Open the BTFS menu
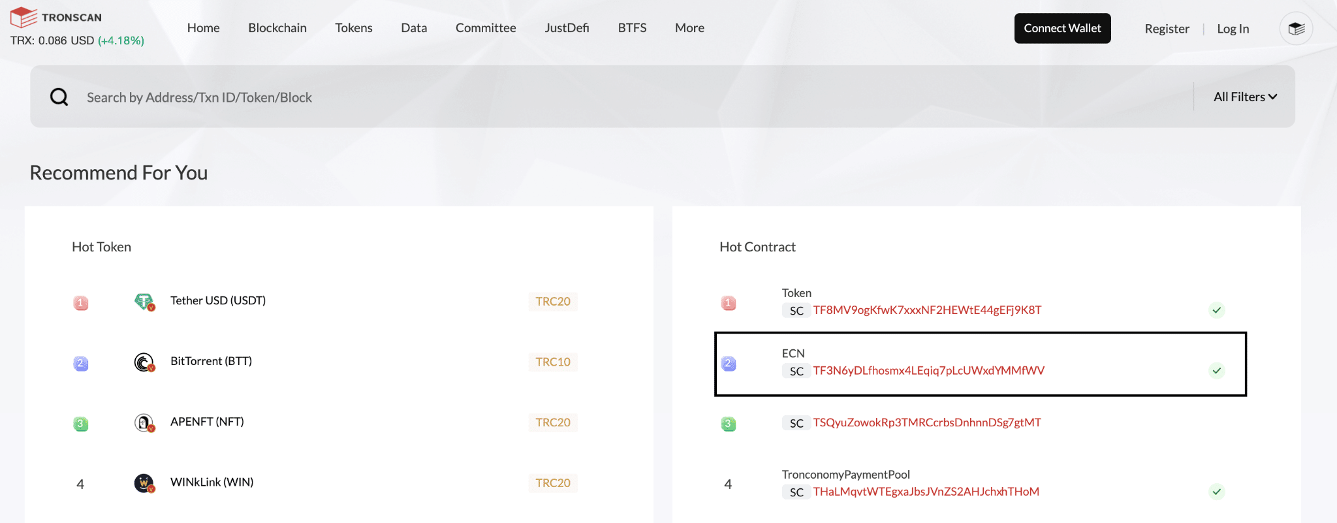Viewport: 1337px width, 523px height. (x=632, y=28)
